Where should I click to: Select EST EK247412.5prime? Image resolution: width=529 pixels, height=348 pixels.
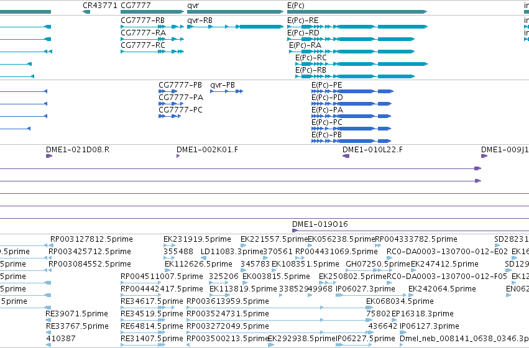[444, 264]
